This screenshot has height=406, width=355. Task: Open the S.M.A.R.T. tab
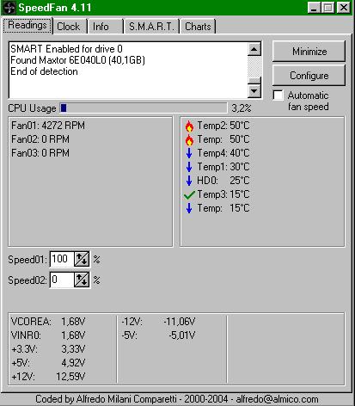pos(151,27)
